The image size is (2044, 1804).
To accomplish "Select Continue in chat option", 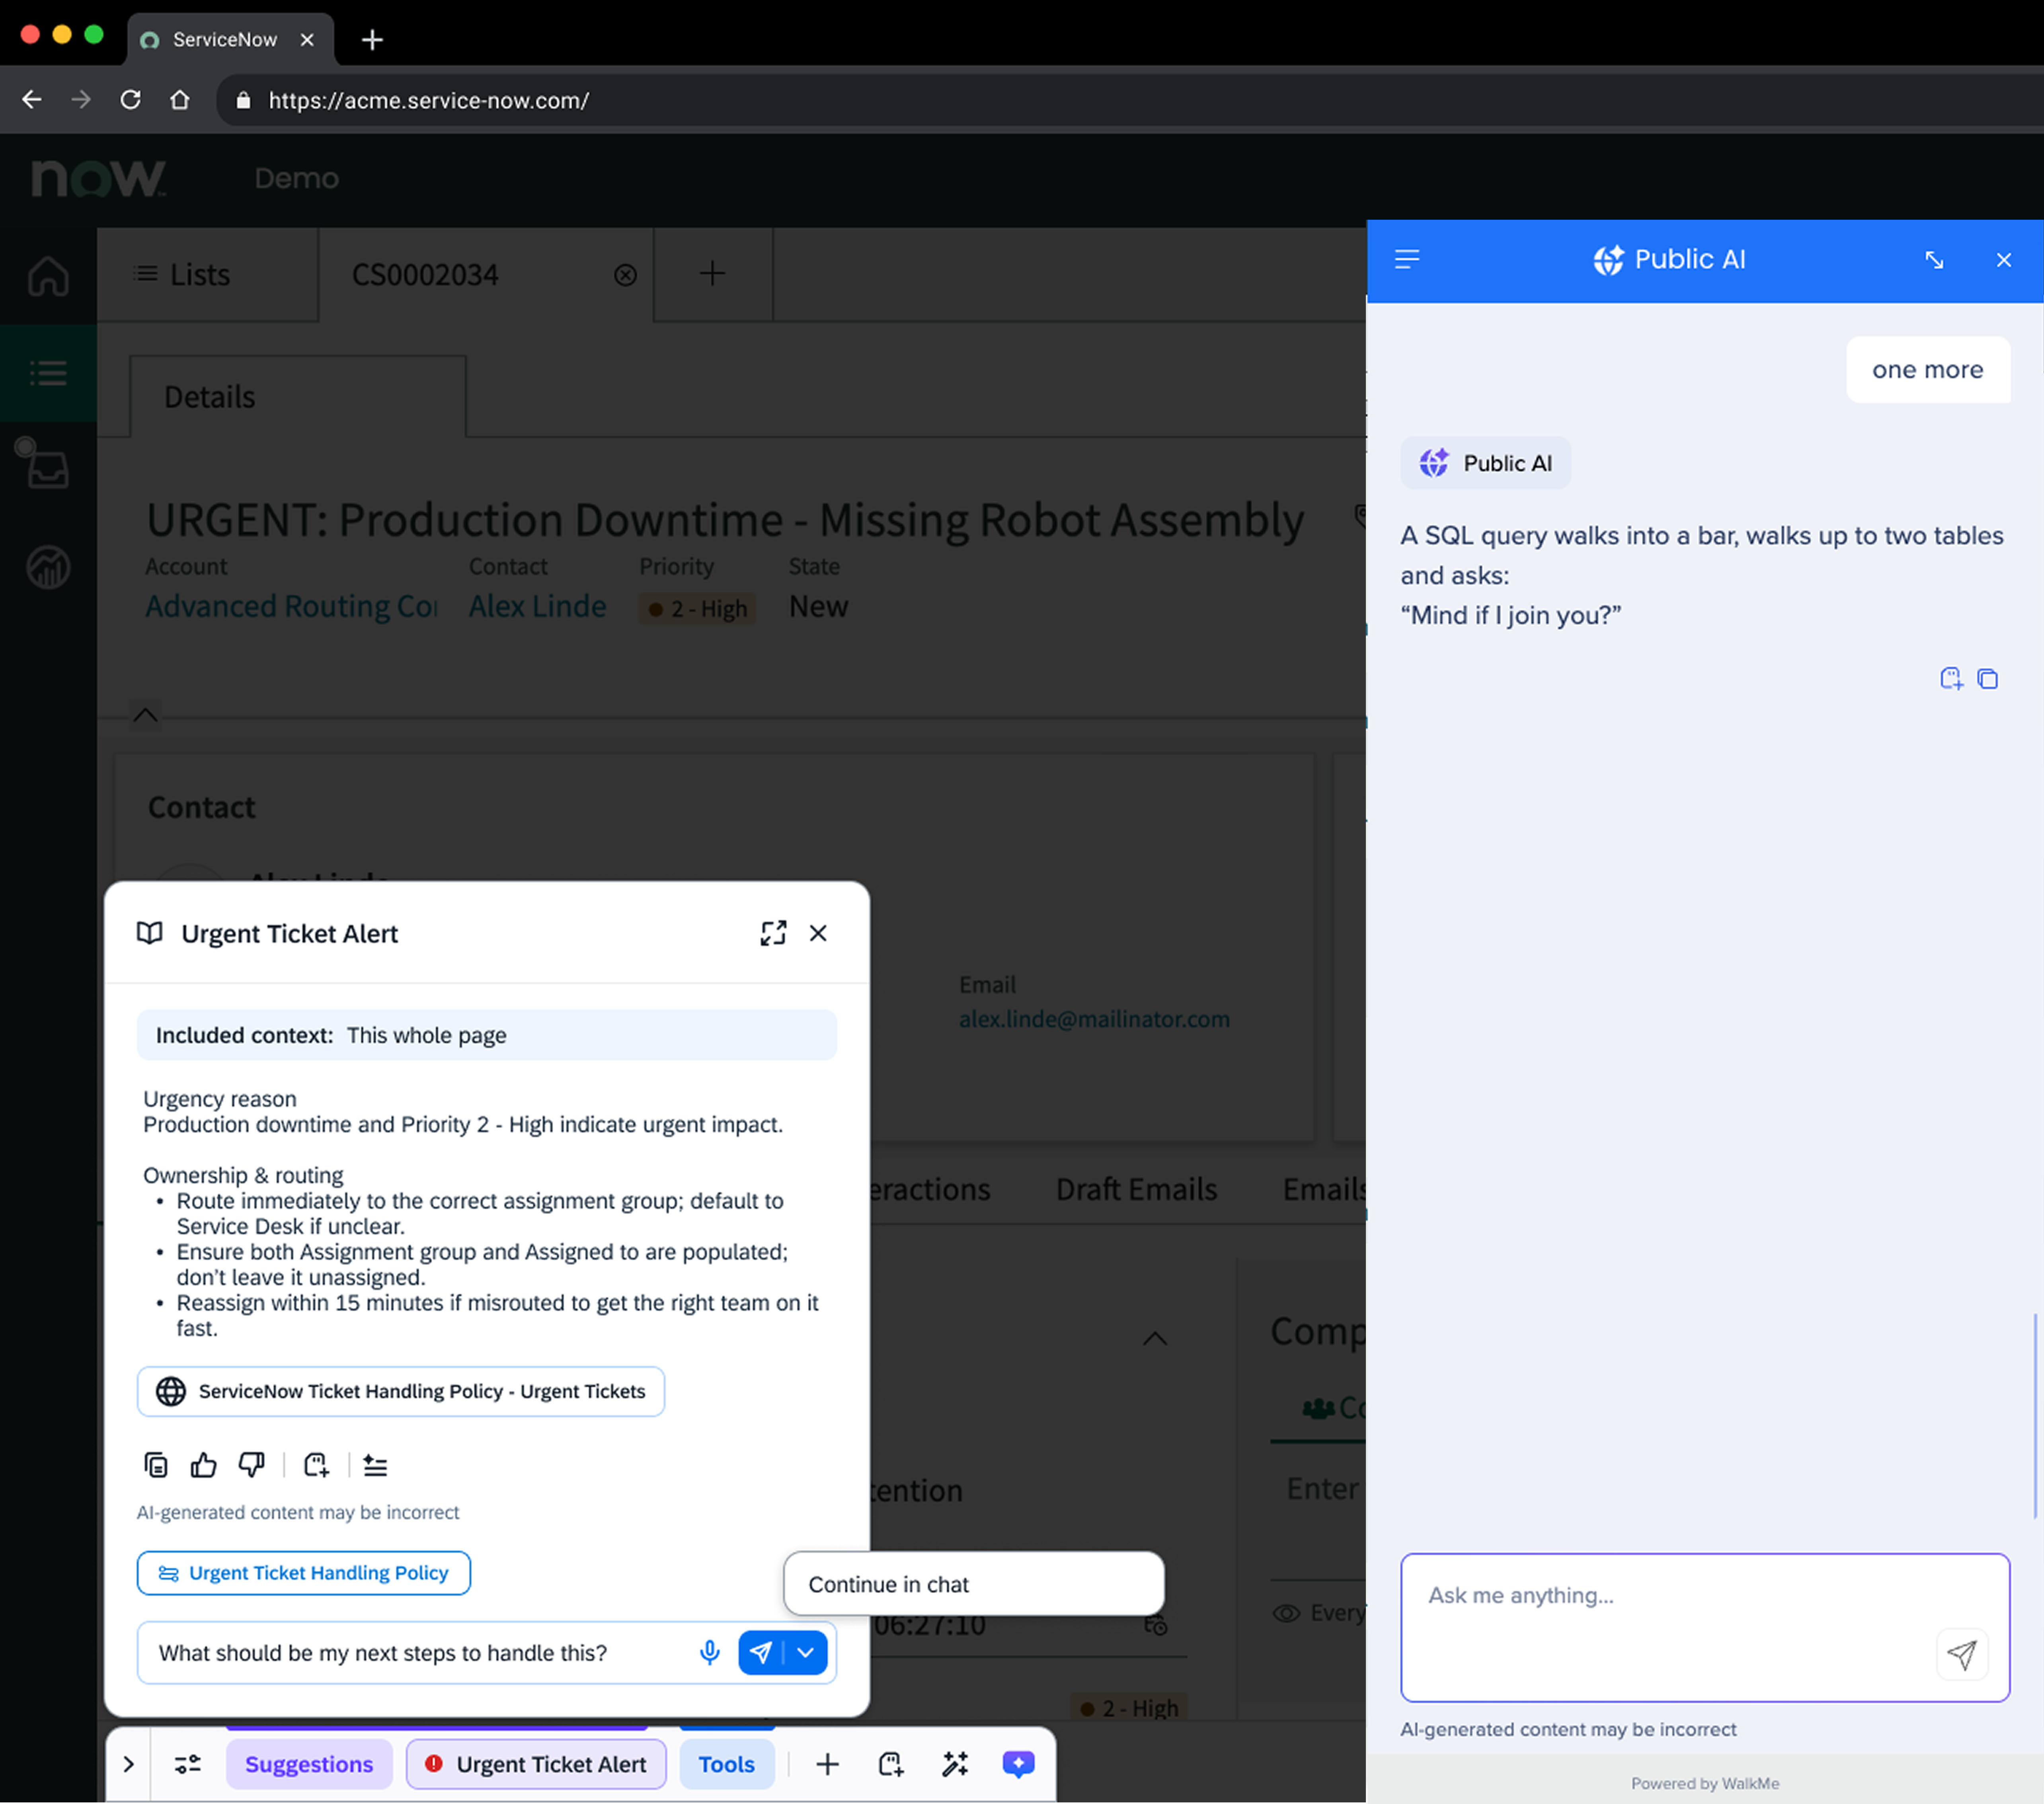I will (974, 1584).
